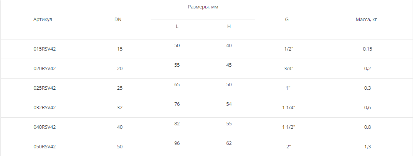The width and height of the screenshot is (413, 156).
Task: Select article 025RSV42 cell
Action: coord(45,88)
